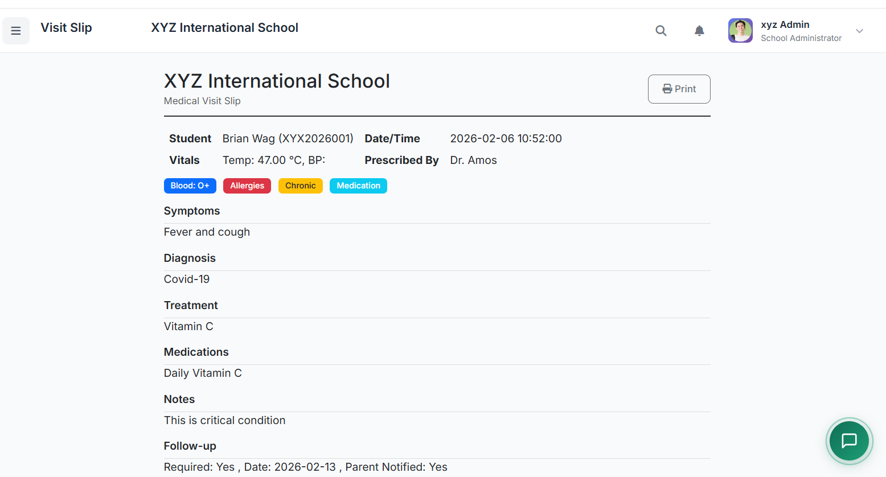This screenshot has height=477, width=886.
Task: Click the Blood: O+ badge
Action: pos(190,186)
